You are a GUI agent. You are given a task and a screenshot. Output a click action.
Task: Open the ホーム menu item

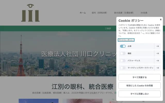83,13
